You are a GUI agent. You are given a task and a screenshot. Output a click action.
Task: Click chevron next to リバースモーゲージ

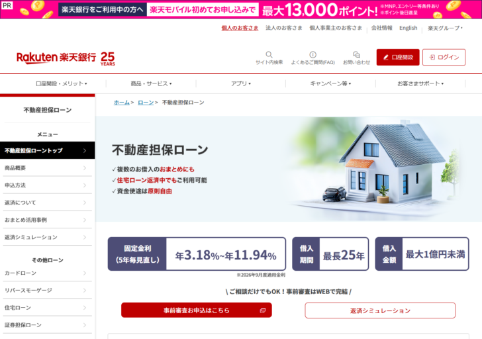click(x=85, y=291)
